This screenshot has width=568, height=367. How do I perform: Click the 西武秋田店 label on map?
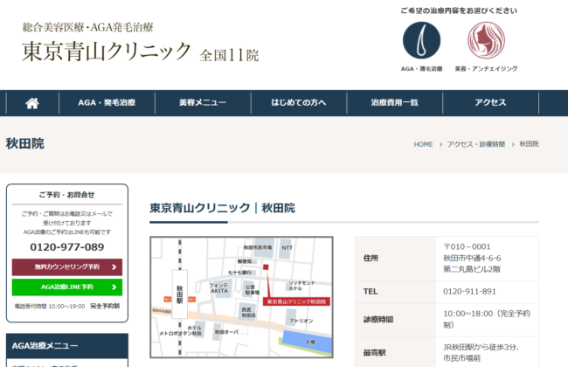pos(246,312)
